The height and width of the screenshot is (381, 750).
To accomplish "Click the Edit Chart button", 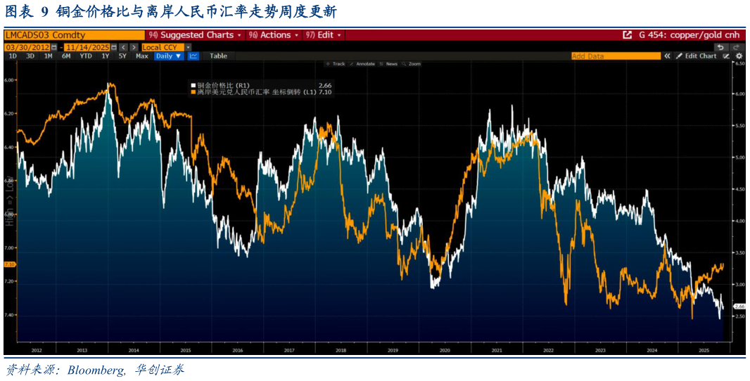I will (697, 56).
